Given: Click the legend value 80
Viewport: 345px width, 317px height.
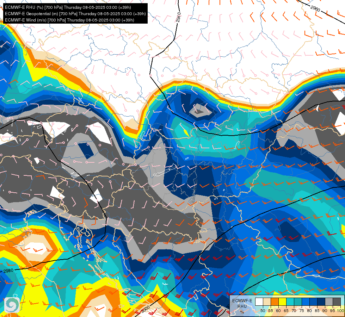Looking at the screenshot, I should point(309,311).
